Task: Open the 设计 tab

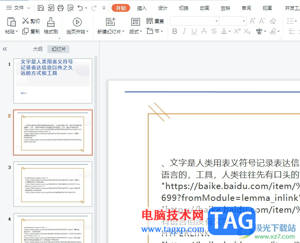Action: click(x=163, y=8)
